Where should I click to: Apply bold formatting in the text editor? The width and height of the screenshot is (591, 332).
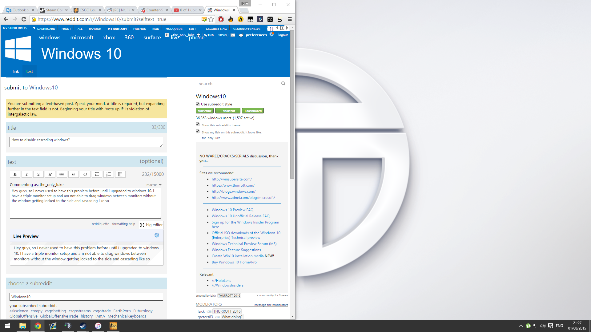[15, 174]
